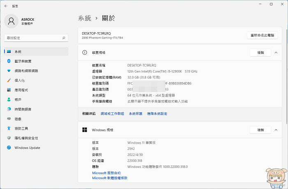The width and height of the screenshot is (288, 189).
Task: Select the privacy shield icon in sidebar
Action: pyautogui.click(x=9, y=138)
